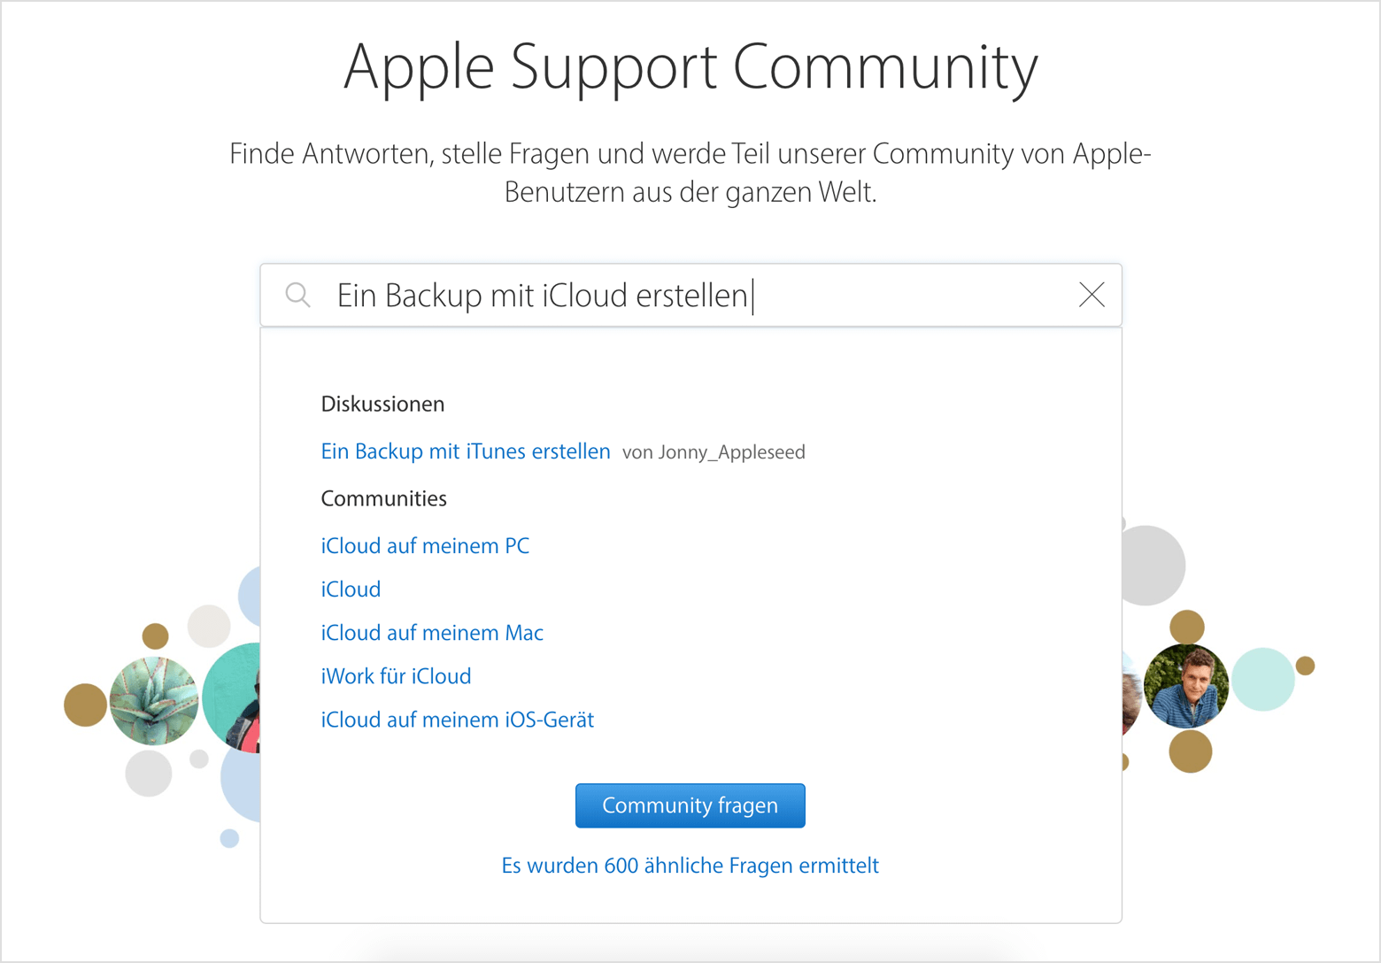1381x963 pixels.
Task: Click the man's profile photo avatar
Action: coord(1186,686)
